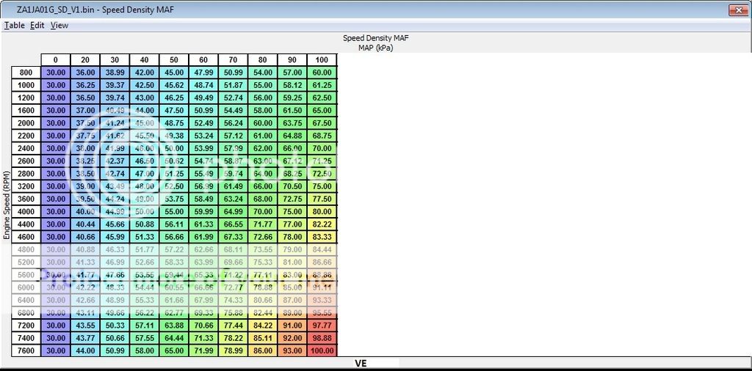Click the 36.00 cell in the 800 RPM row
752x371 pixels.
pos(85,73)
